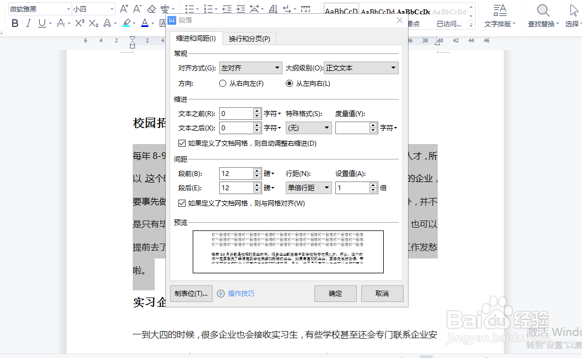Uncheck 如果定义了文档网格，则与网格对齐
The width and height of the screenshot is (582, 358).
182,203
